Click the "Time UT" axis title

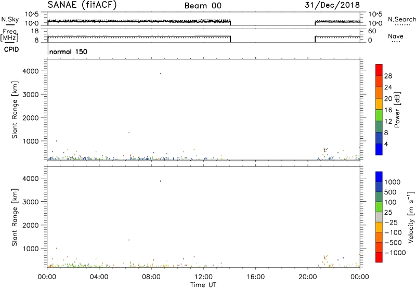(203, 285)
